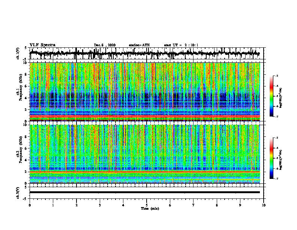Click the 'ch.3(V)' axis label
Viewport: 297px width, 230px height.
pos(18,193)
